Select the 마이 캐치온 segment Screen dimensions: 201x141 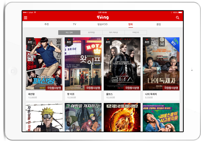click(114, 32)
